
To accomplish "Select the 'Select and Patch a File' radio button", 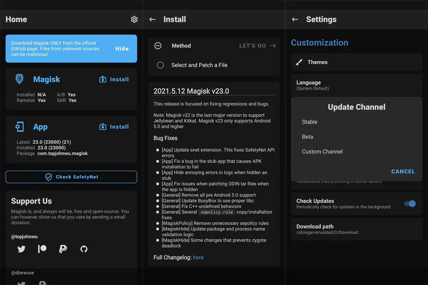I will (x=160, y=65).
